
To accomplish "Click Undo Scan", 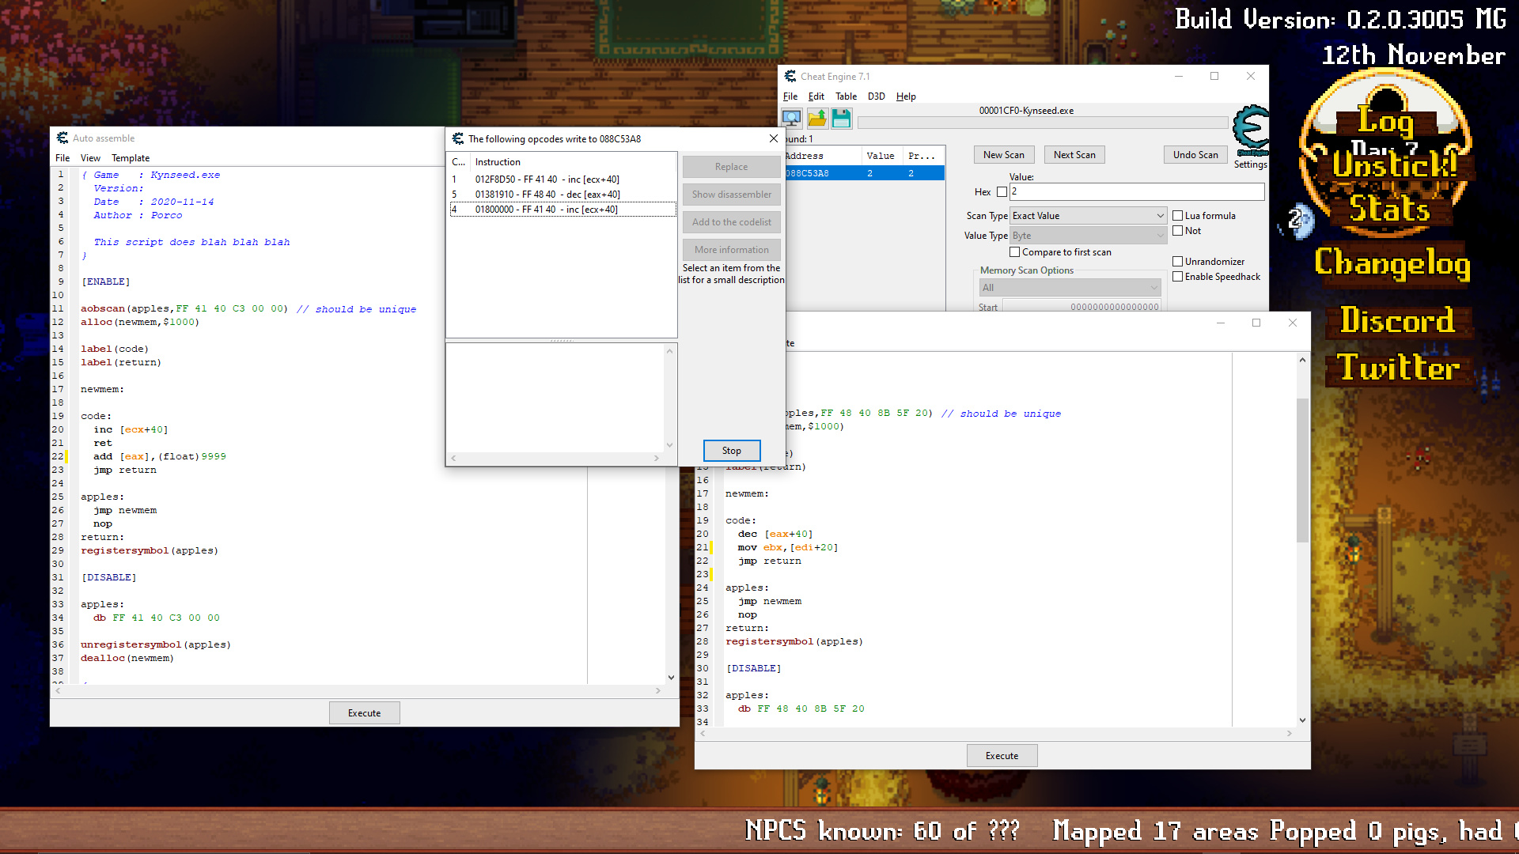I will [x=1195, y=154].
